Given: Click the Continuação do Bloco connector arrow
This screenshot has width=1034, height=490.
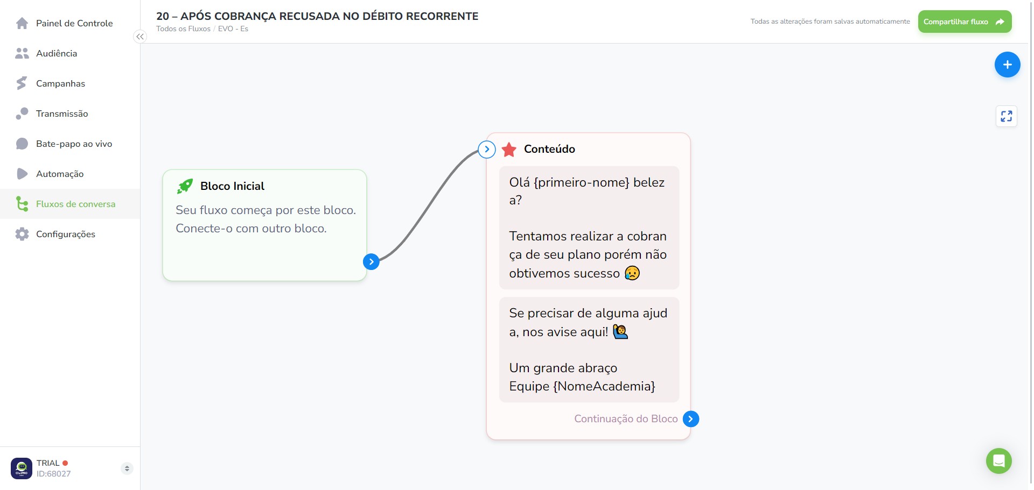Looking at the screenshot, I should [x=690, y=419].
